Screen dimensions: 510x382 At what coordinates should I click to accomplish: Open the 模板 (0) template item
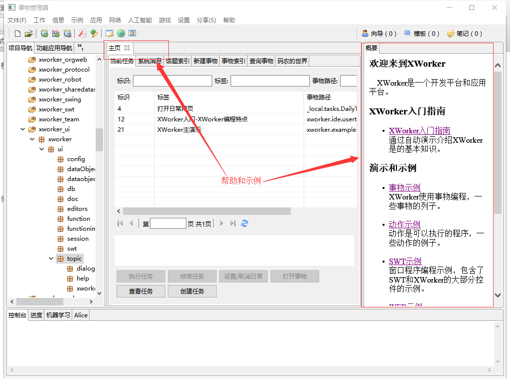pos(421,33)
